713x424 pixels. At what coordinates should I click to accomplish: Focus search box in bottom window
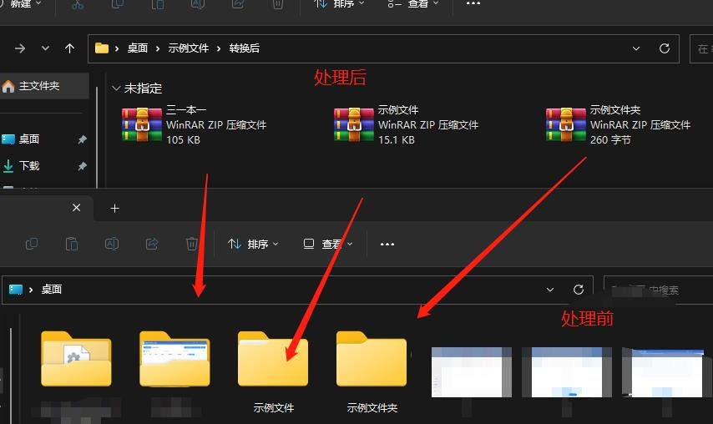tap(658, 290)
